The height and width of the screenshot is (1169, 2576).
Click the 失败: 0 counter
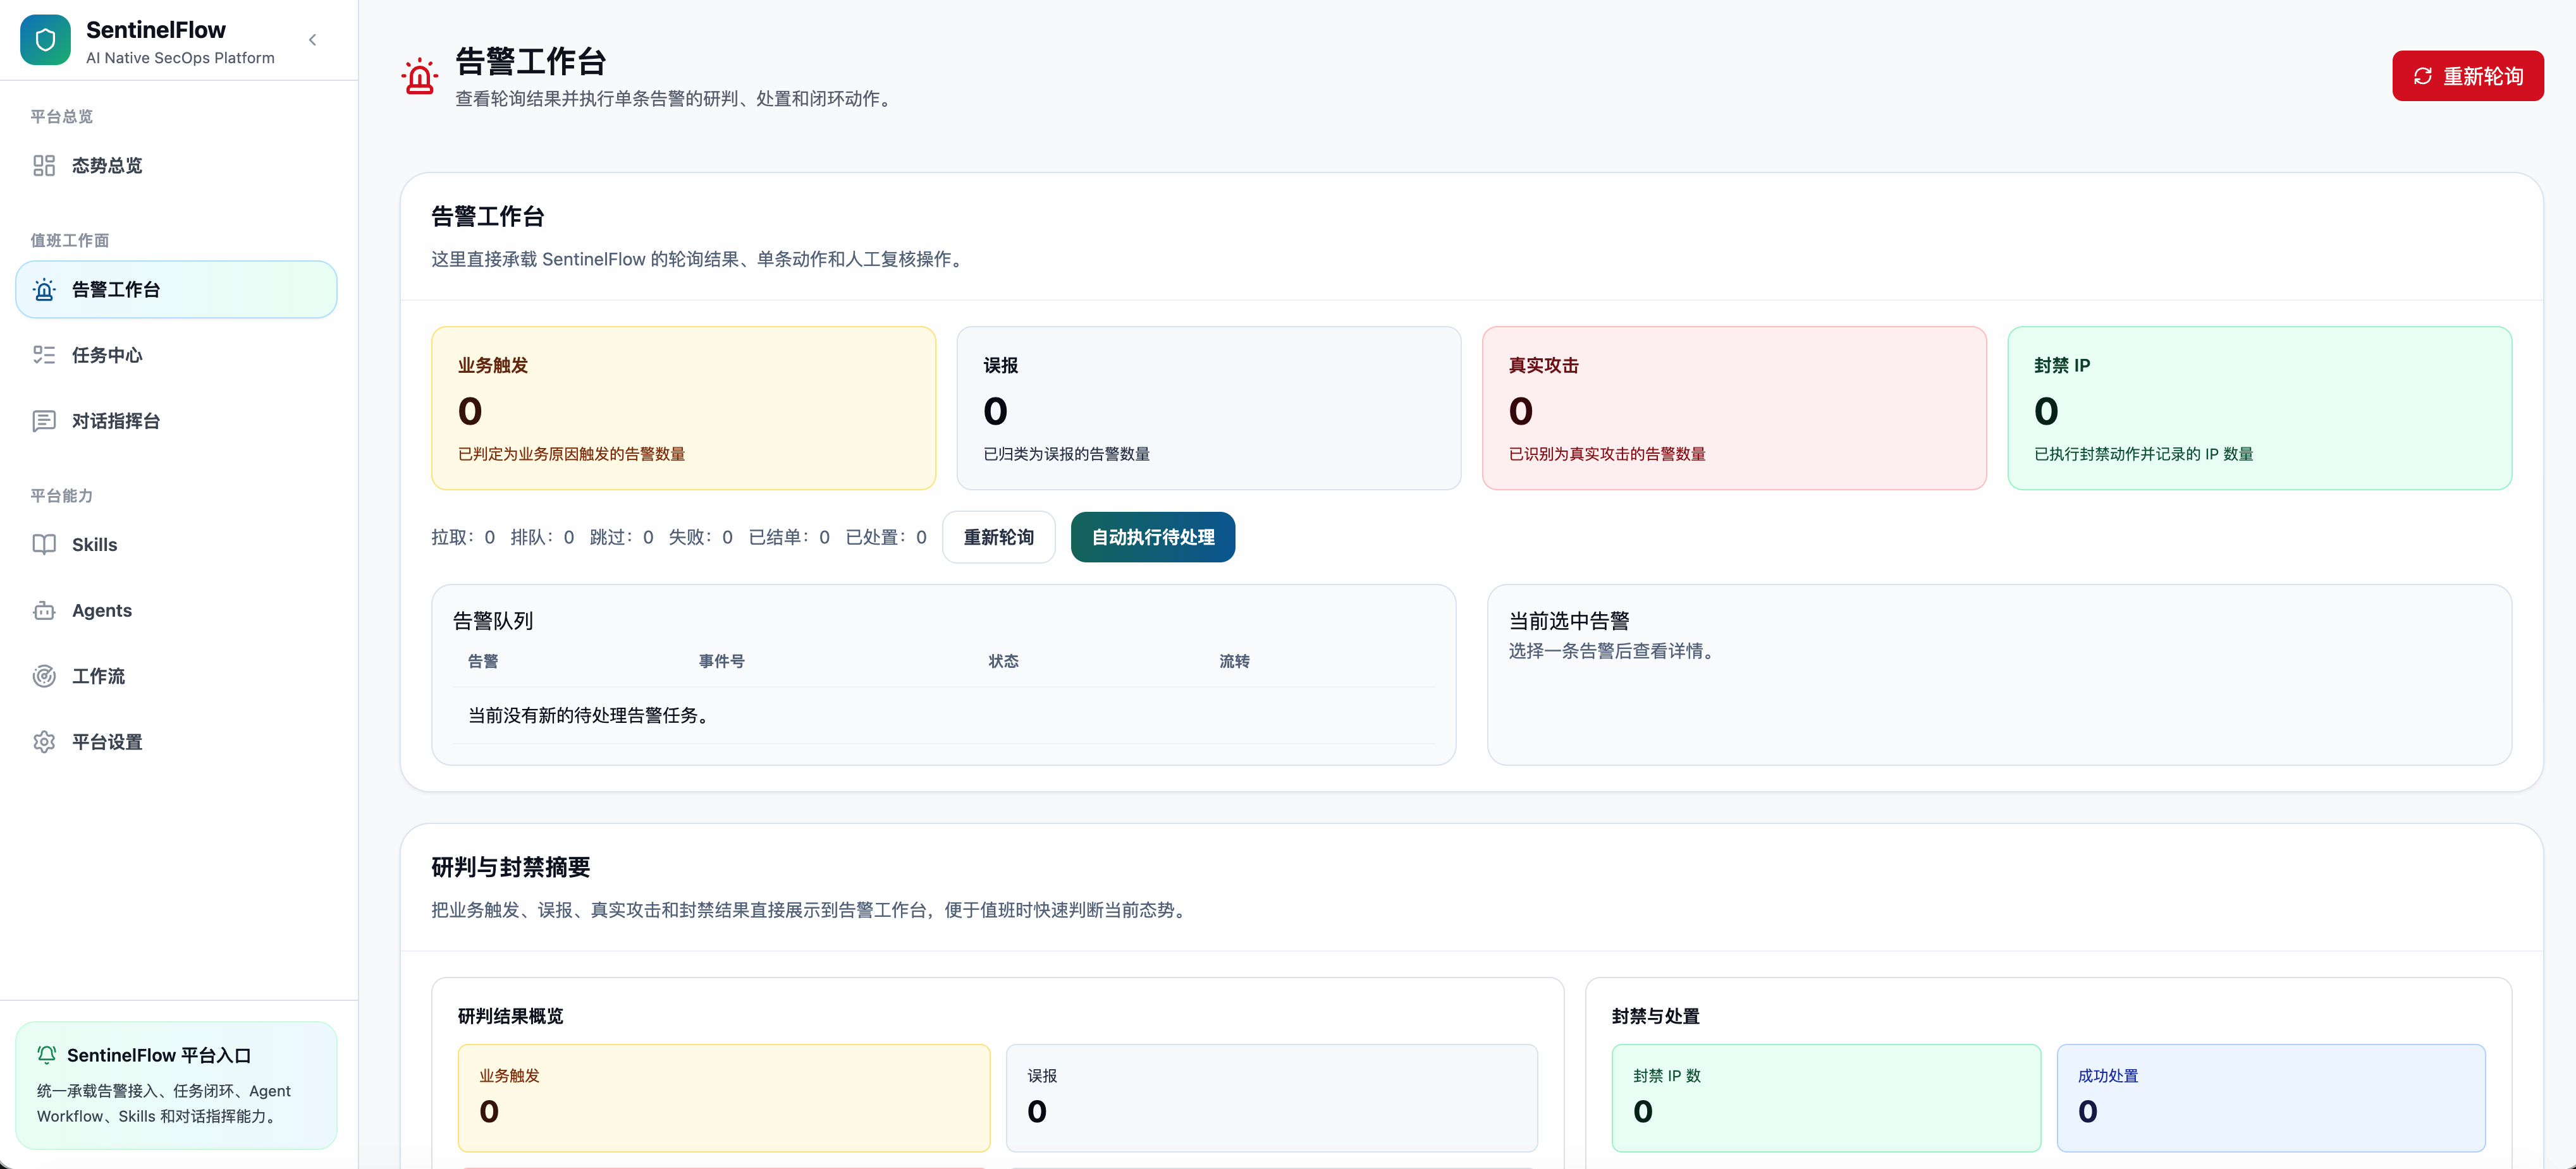coord(701,538)
